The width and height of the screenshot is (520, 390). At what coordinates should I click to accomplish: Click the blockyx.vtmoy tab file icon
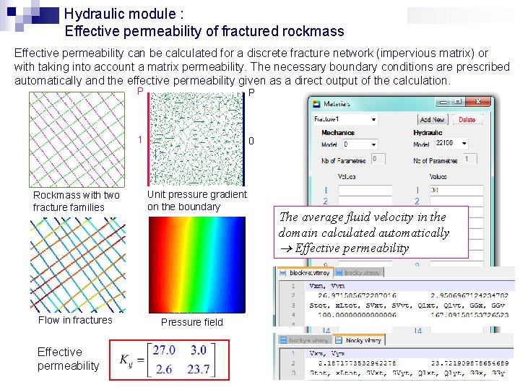283,272
